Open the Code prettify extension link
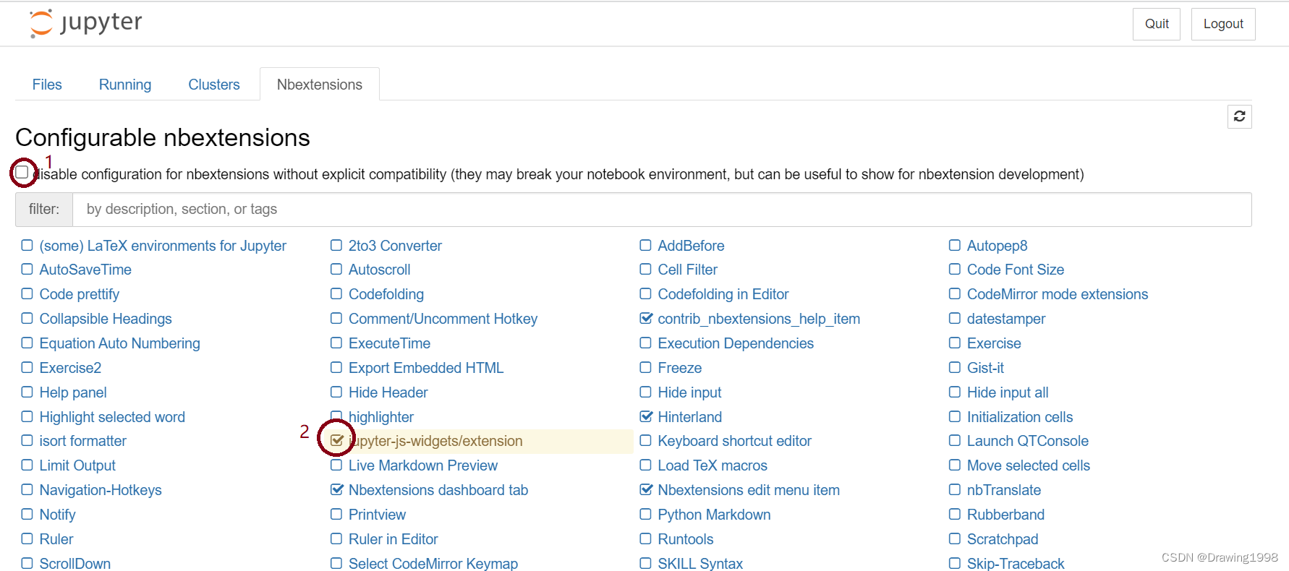1289x571 pixels. coord(80,294)
